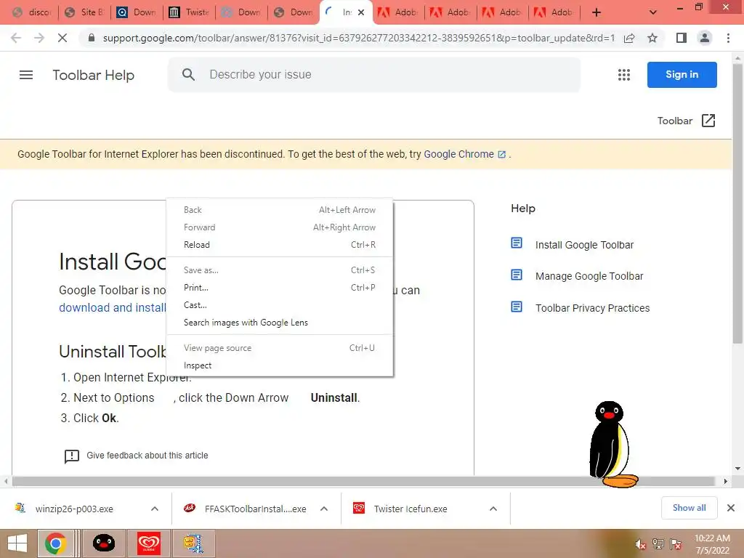Expand options for Twister Icefun.exe download
Viewport: 744px width, 558px height.
pos(493,509)
